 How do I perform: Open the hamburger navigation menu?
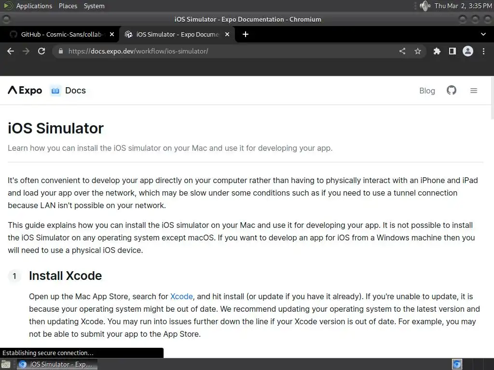click(474, 91)
